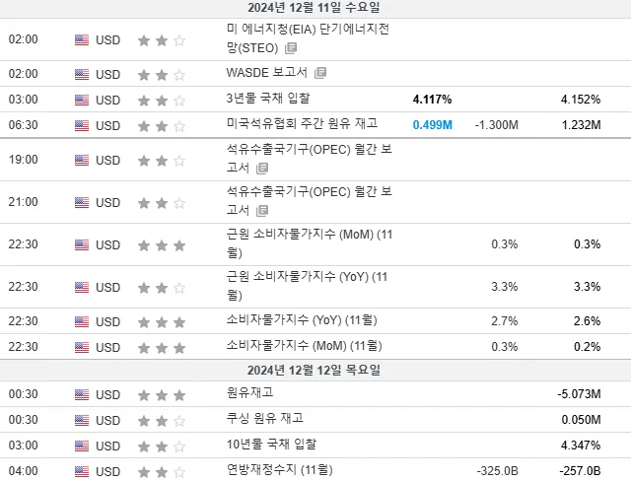Screen dimensions: 631x481
Task: Open the EIA STEO report document icon
Action: pyautogui.click(x=291, y=48)
